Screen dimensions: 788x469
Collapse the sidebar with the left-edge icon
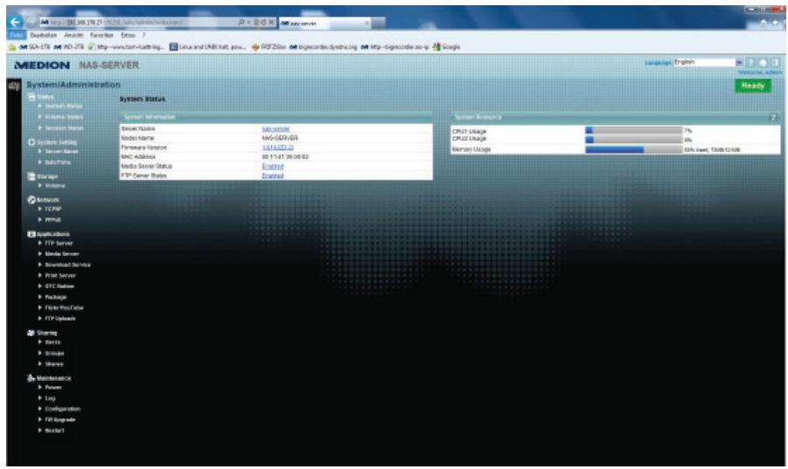(x=14, y=86)
